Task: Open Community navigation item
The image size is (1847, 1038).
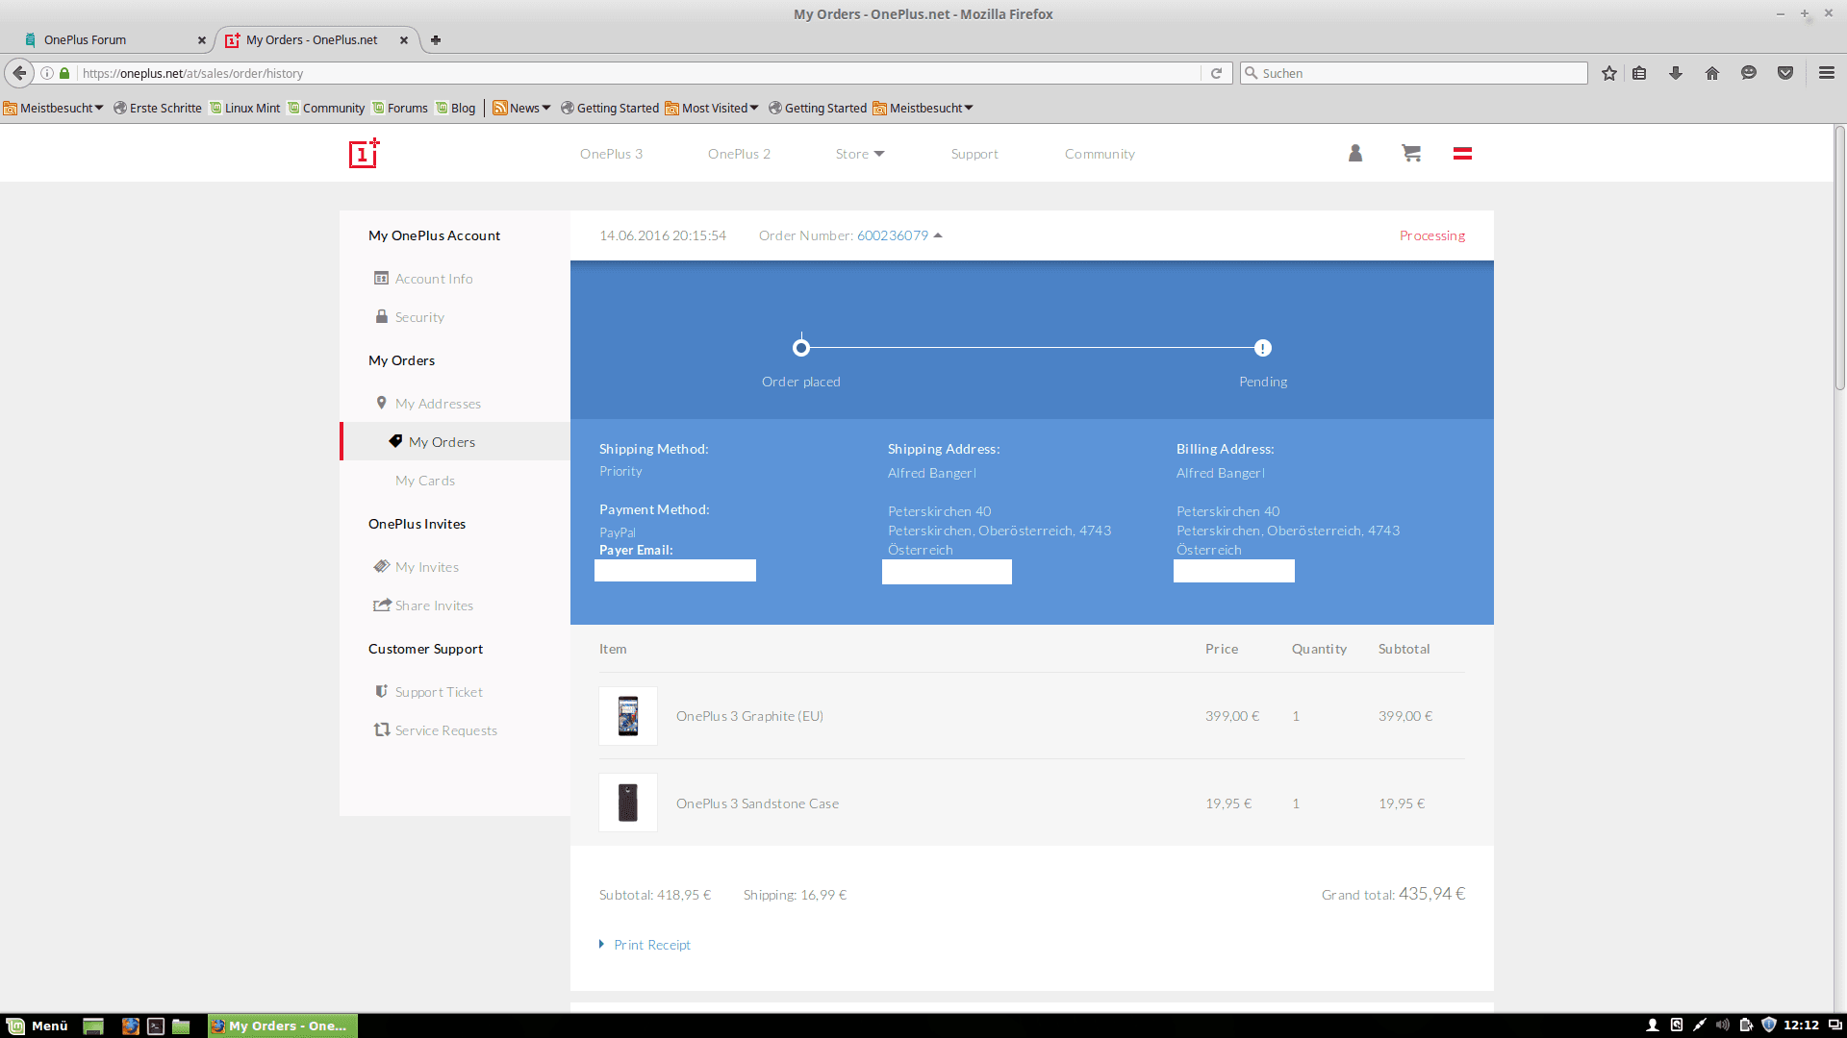Action: point(1100,154)
